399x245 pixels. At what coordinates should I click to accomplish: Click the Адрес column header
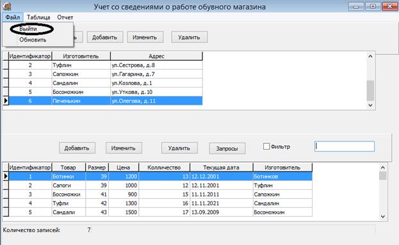(x=156, y=56)
